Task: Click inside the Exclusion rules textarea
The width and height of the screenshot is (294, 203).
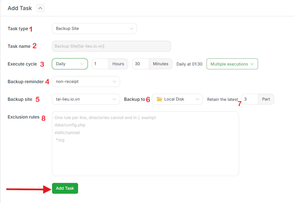Action: 145,144
